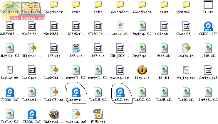Click the ImagePacks2 folder name label
218x124 pixels.
tap(10, 12)
